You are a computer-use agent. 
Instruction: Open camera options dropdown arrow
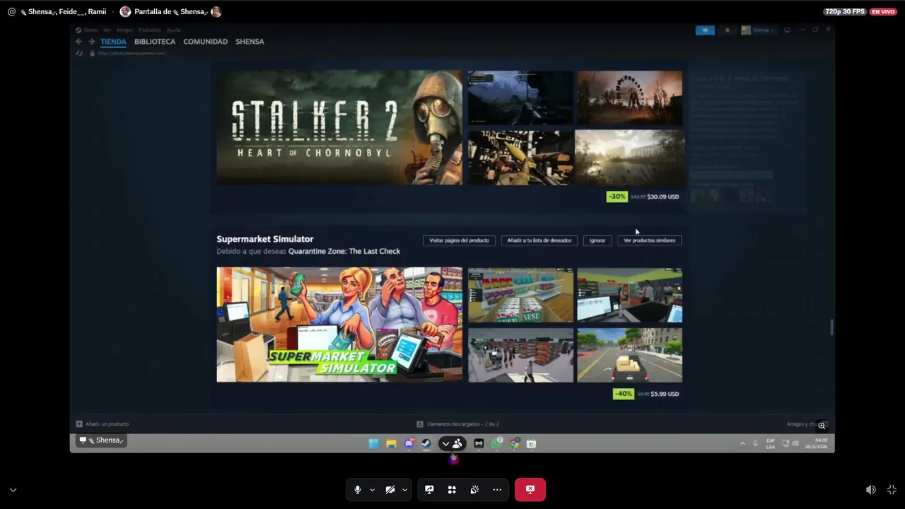pos(404,490)
